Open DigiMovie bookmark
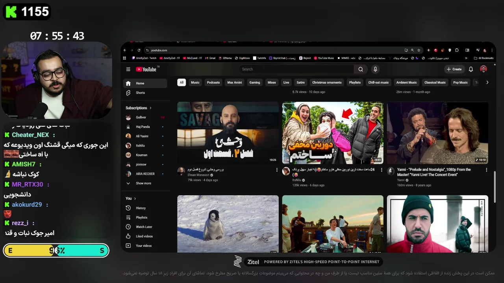The width and height of the screenshot is (504, 283). click(243, 58)
